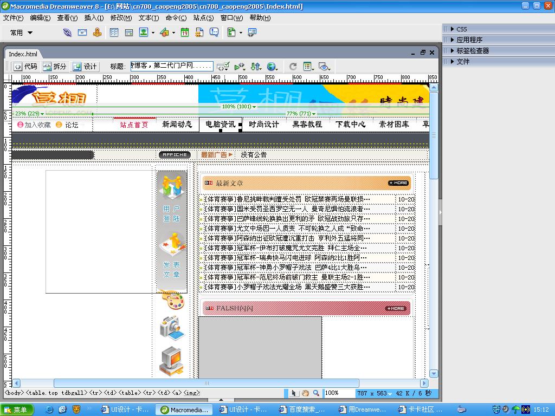
Task: Open the 文件(F) menu
Action: click(13, 18)
